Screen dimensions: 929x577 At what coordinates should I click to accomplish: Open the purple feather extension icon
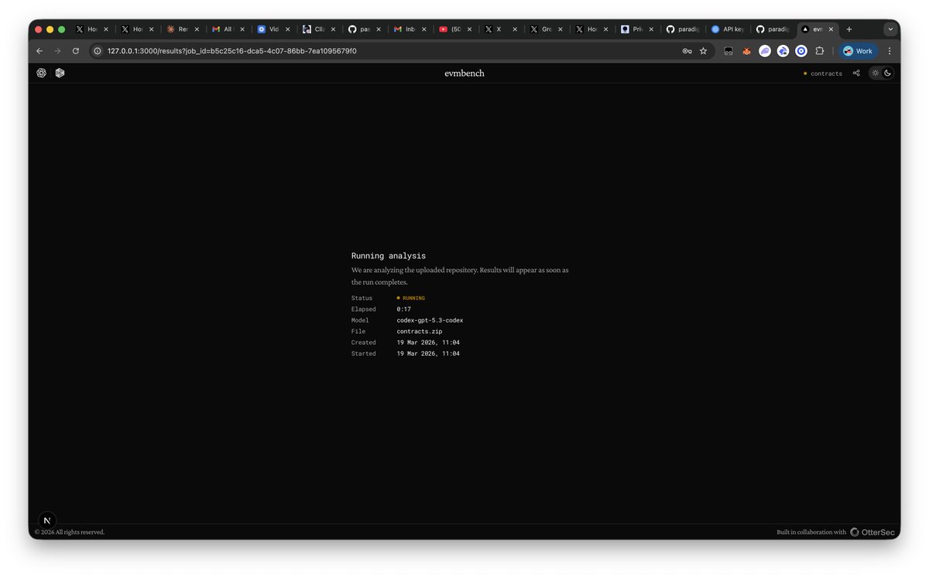(x=765, y=51)
